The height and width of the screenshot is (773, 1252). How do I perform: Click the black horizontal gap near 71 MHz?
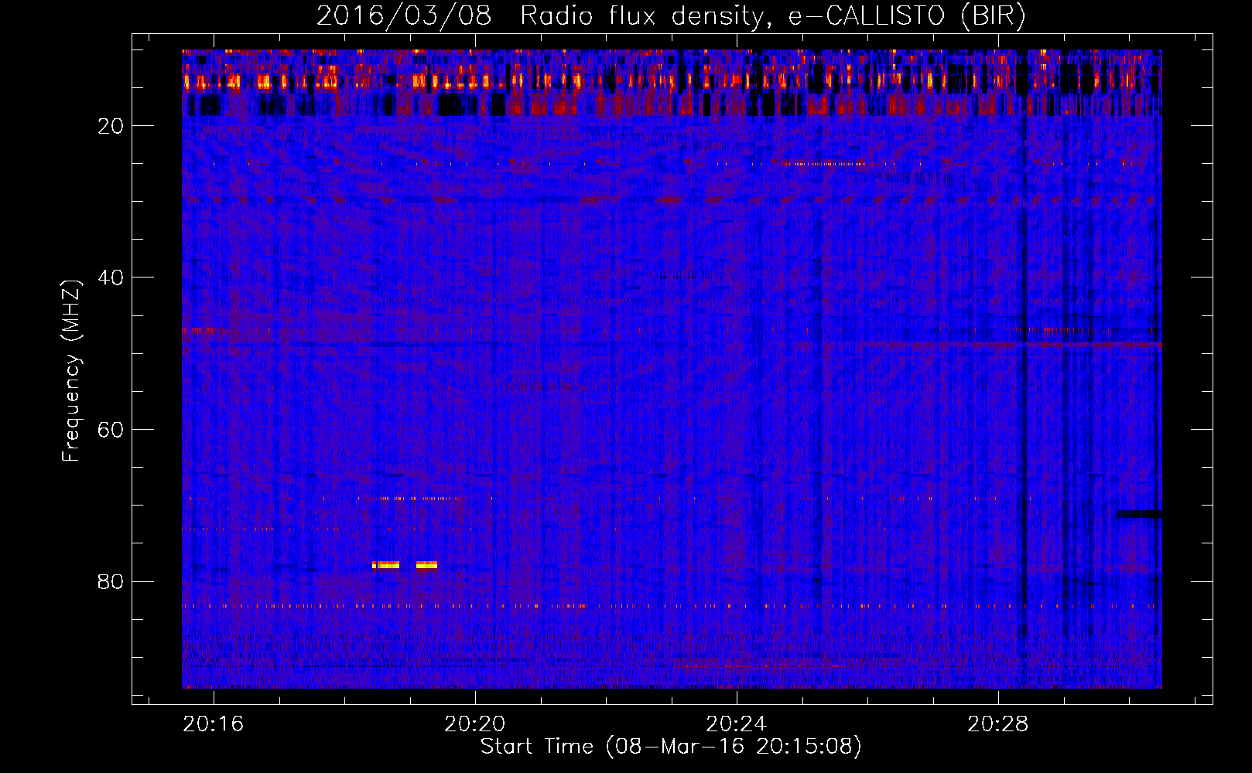[x=1139, y=514]
